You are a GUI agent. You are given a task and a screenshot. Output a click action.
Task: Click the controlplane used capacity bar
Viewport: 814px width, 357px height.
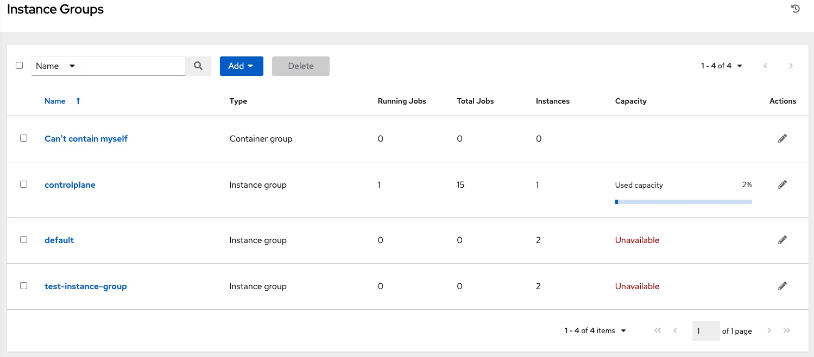tap(683, 201)
